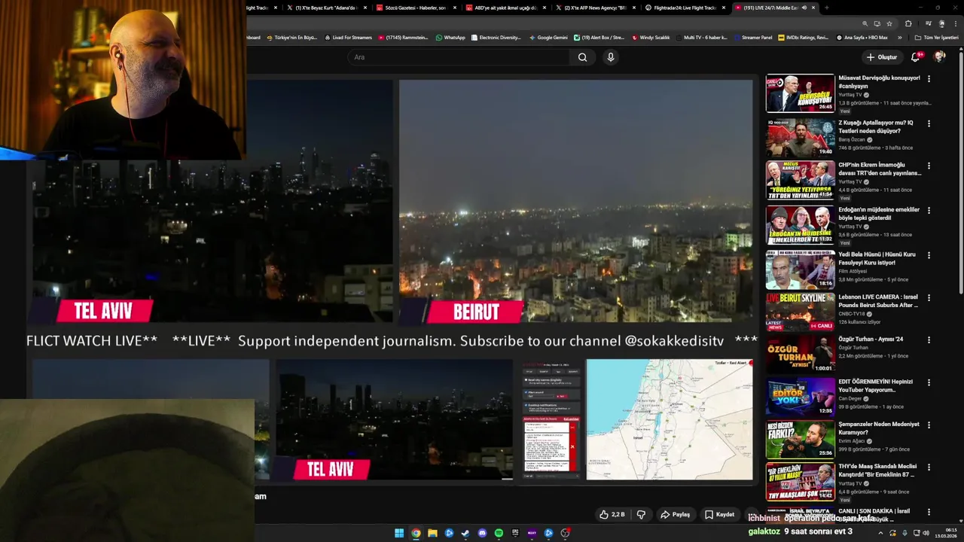Screen dimensions: 964x542
Task: Start voice search with the microphone icon
Action: (611, 57)
